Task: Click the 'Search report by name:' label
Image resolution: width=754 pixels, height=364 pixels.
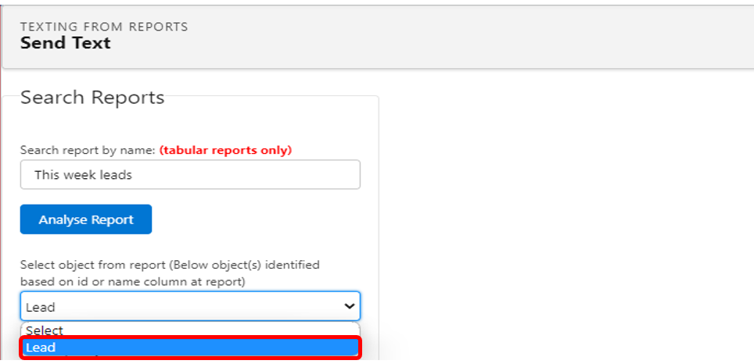Action: click(x=88, y=150)
